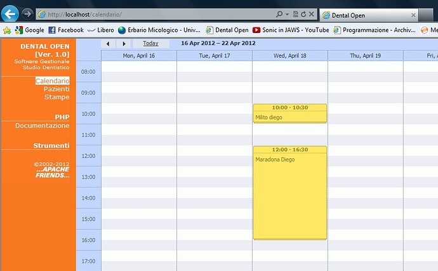
Task: Click the search magnifier in address bar
Action: [x=279, y=14]
